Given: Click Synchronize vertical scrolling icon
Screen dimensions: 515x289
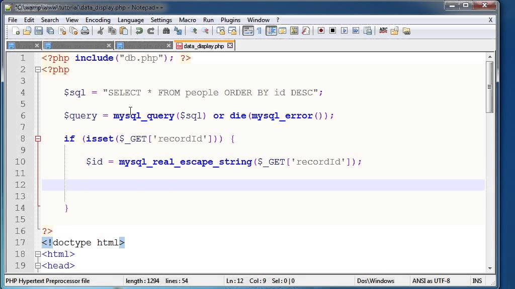Looking at the screenshot, I should 221,31.
